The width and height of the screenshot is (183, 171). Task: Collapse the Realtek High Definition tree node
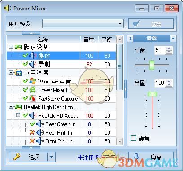[11, 107]
